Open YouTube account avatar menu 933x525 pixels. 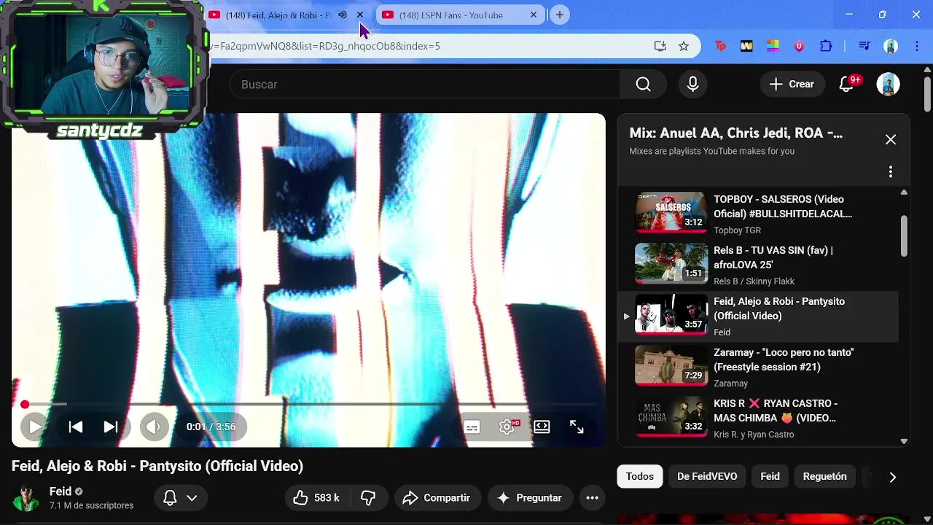[888, 85]
